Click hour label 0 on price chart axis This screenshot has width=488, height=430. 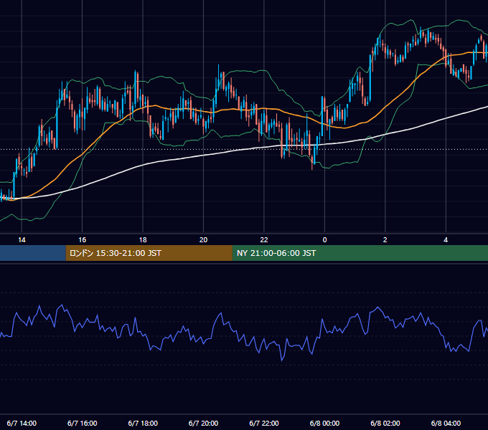click(324, 240)
